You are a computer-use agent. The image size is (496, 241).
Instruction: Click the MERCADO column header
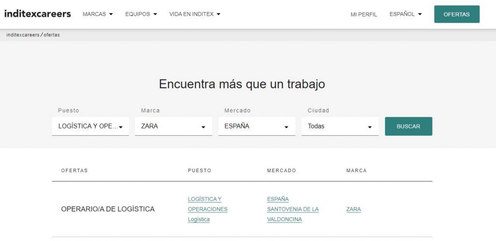click(x=281, y=170)
